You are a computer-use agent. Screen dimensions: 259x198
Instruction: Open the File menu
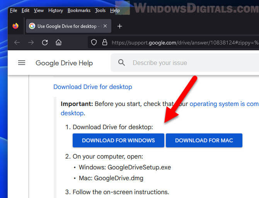tap(14, 10)
